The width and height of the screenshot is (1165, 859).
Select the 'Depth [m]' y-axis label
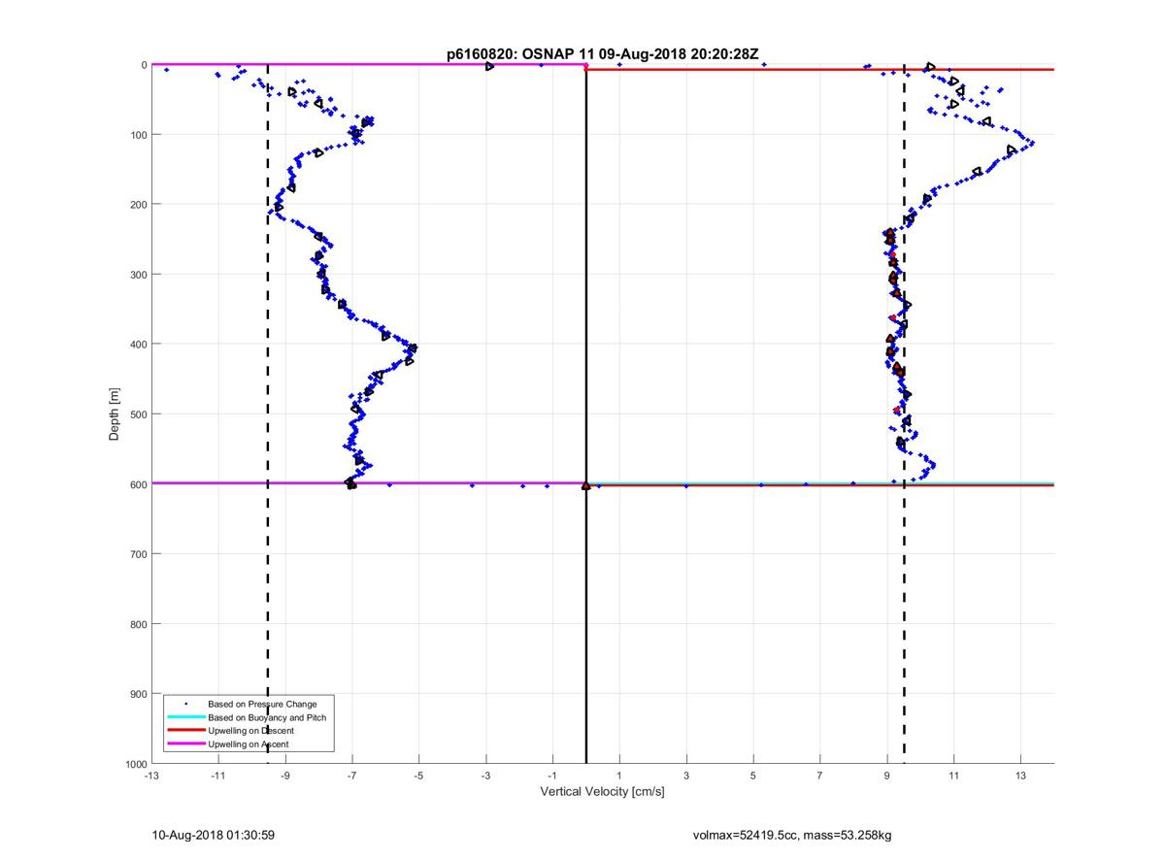tap(115, 414)
